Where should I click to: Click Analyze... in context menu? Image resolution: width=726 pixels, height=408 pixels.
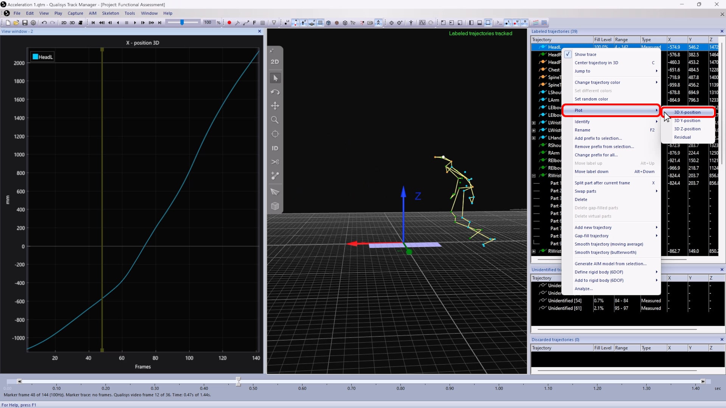583,289
